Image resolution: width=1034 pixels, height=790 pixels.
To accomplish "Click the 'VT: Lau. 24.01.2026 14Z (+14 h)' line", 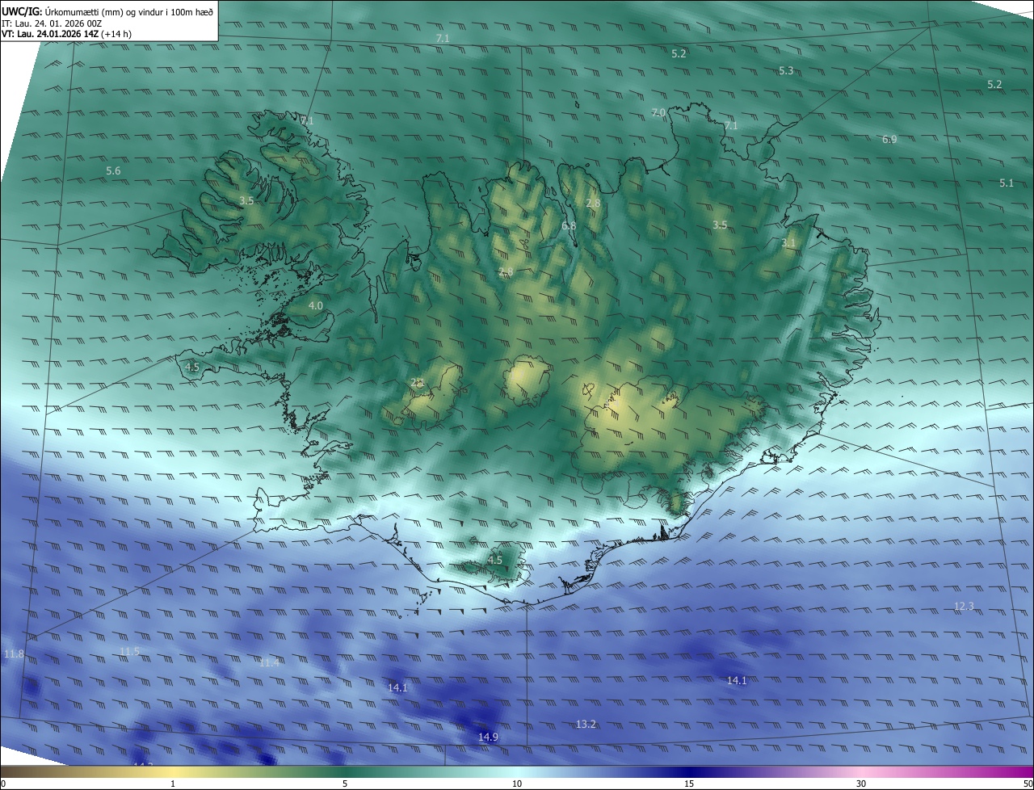I will (x=67, y=34).
